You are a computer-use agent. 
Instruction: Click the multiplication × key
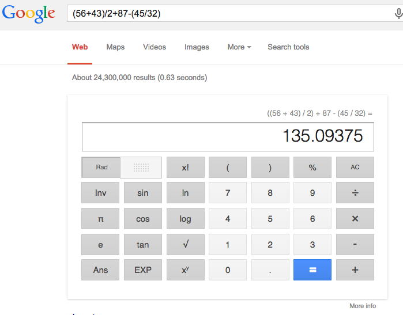point(355,219)
